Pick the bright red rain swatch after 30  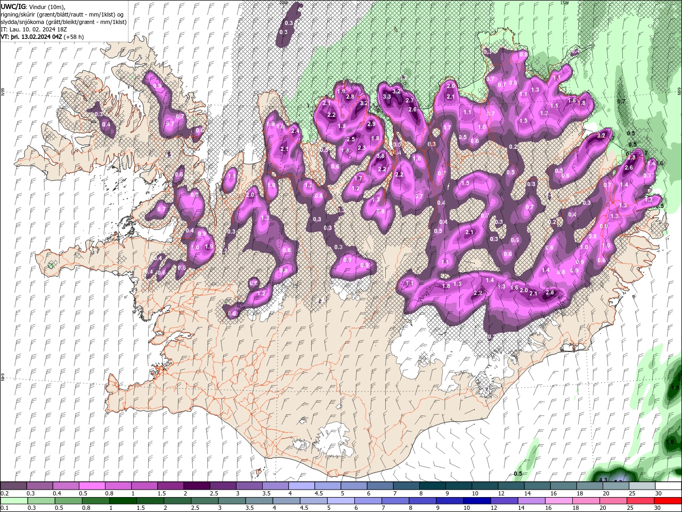[x=667, y=501]
